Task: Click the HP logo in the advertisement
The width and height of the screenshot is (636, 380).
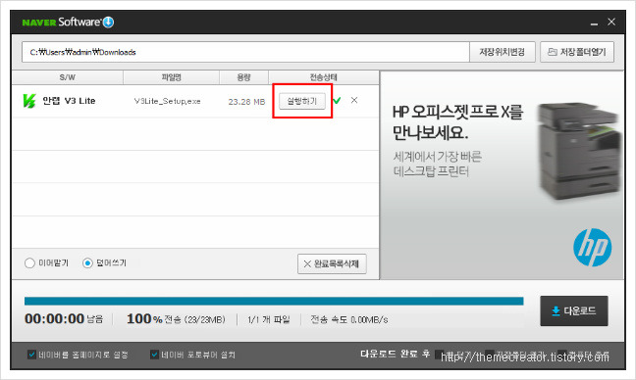Action: [x=592, y=247]
